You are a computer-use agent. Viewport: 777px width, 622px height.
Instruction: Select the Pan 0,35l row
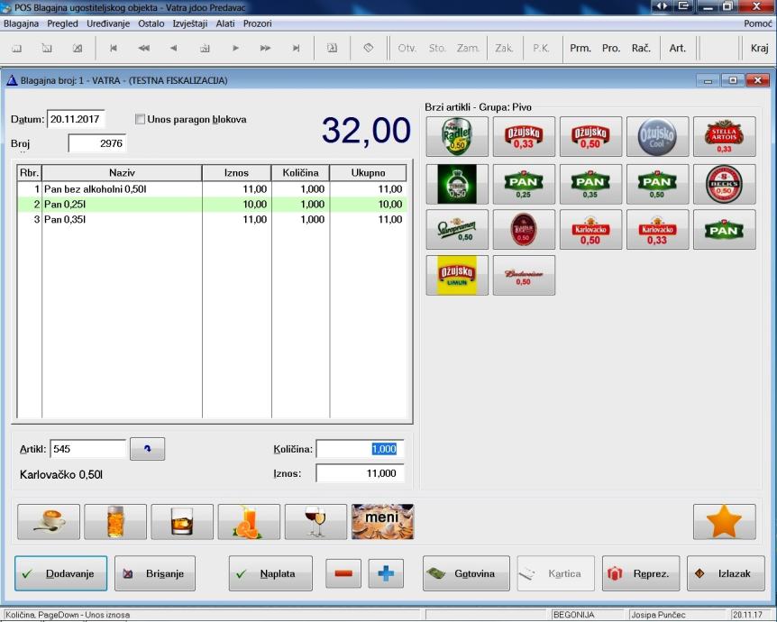pyautogui.click(x=212, y=220)
